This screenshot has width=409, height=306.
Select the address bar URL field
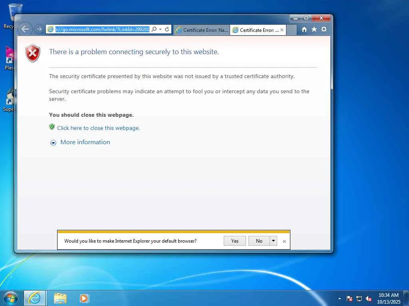102,29
